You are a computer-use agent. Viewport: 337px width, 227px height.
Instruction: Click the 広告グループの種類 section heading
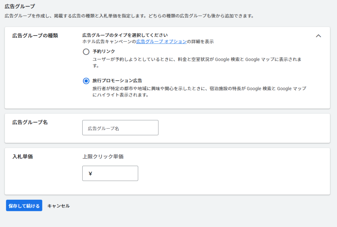pos(35,36)
